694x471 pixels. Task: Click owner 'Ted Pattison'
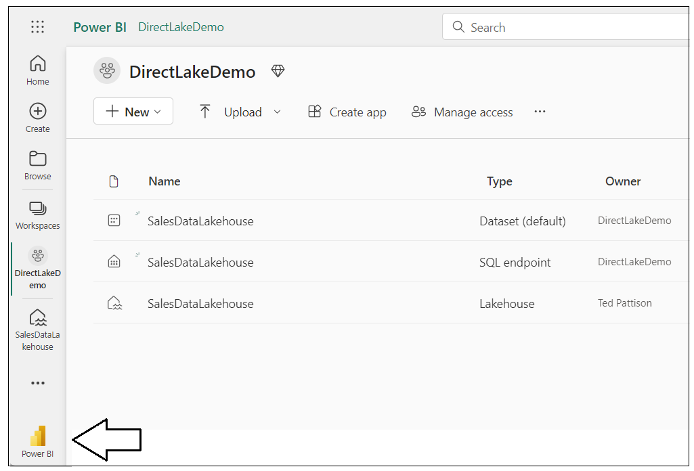[x=624, y=303]
